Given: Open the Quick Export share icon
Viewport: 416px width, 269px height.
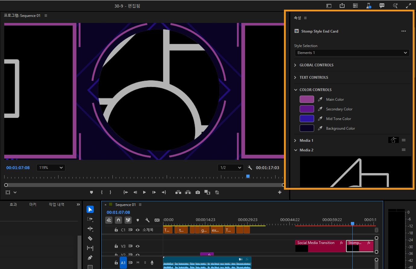Looking at the screenshot, I should tap(342, 6).
